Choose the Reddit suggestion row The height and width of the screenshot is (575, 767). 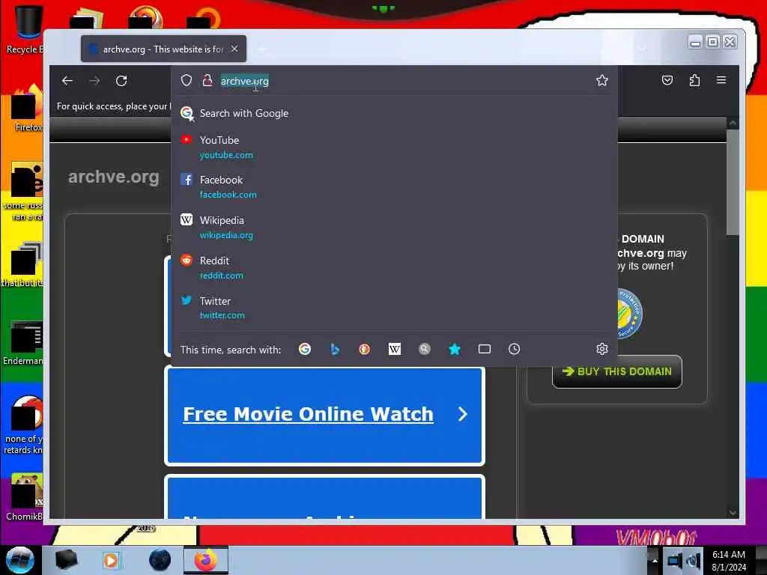(394, 267)
